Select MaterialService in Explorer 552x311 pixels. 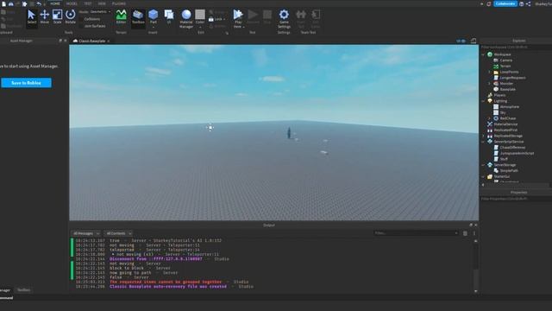pos(505,124)
